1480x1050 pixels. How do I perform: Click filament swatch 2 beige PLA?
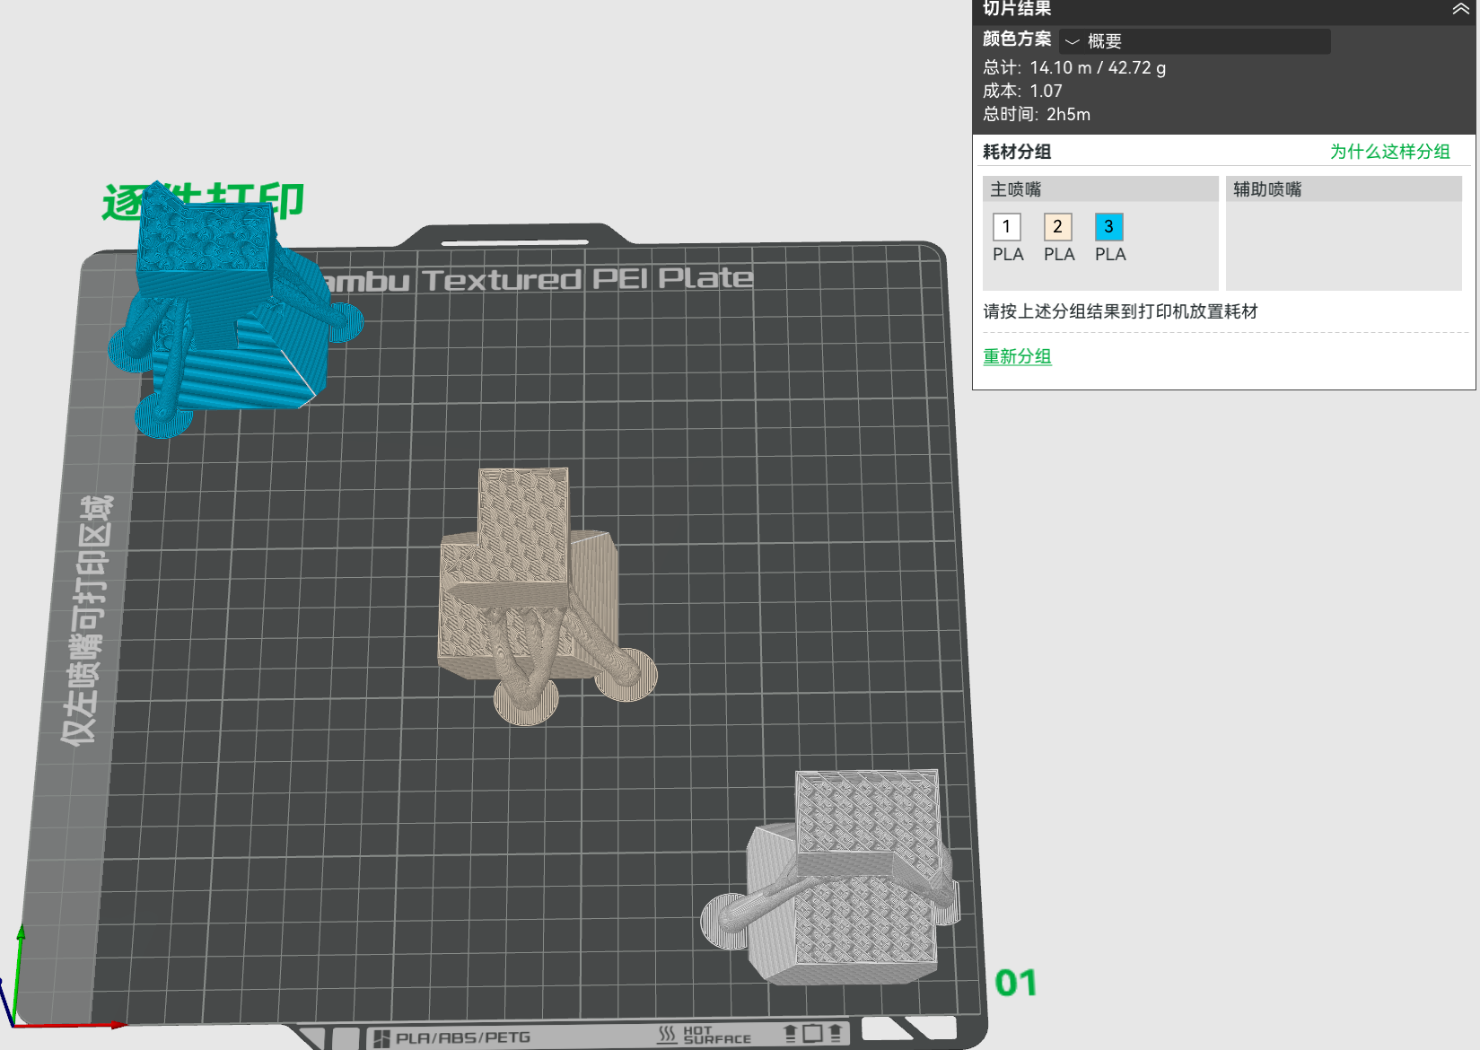[x=1058, y=227]
